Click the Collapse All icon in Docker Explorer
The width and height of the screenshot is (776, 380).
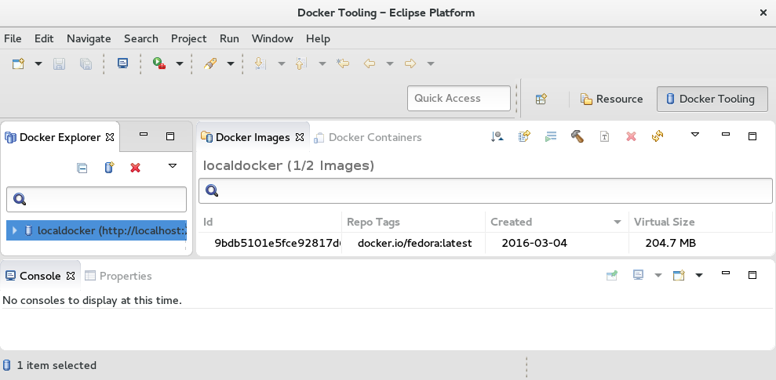82,167
